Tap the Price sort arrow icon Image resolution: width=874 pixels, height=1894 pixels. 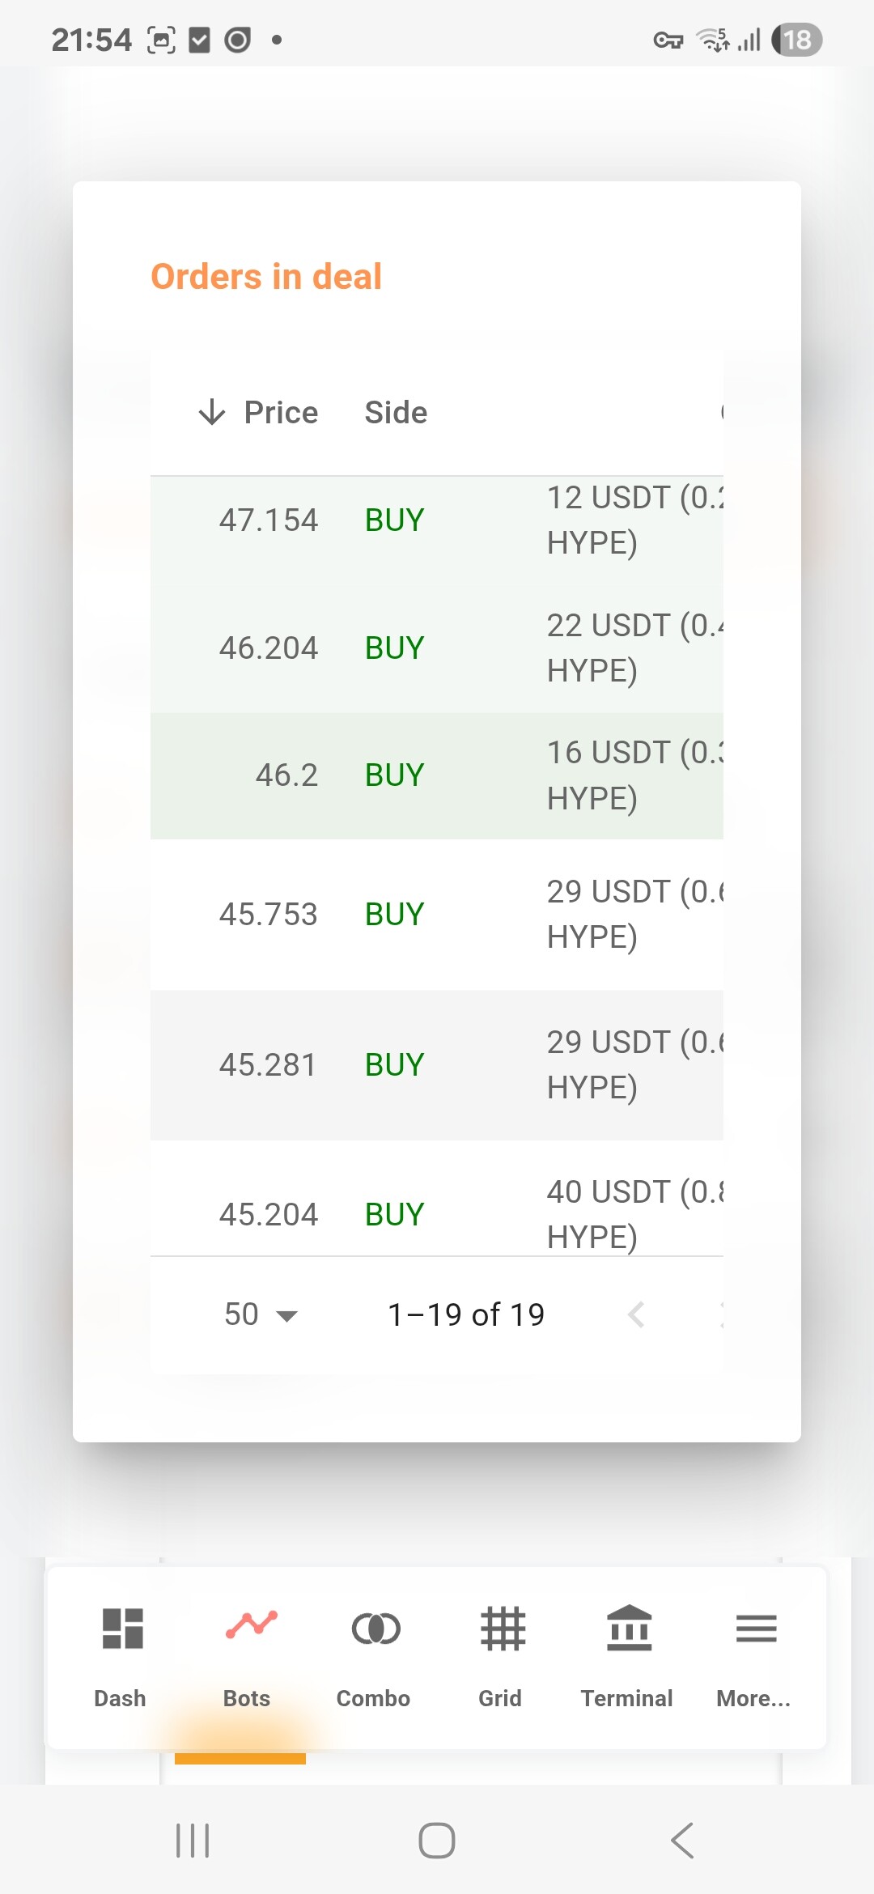(212, 412)
